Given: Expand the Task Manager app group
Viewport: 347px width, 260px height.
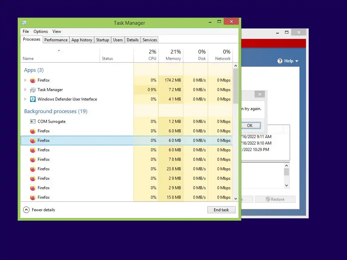Looking at the screenshot, I should (25, 89).
